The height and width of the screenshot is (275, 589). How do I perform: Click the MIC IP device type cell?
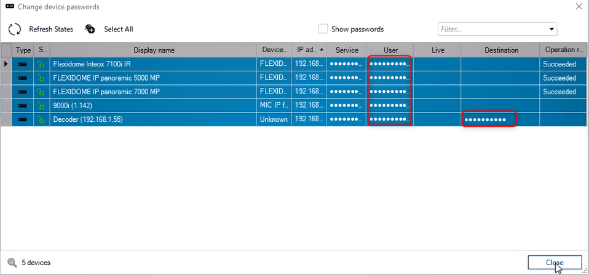tap(274, 106)
